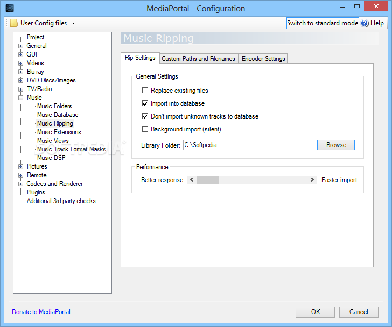Collapse the Music tree node

tap(21, 98)
